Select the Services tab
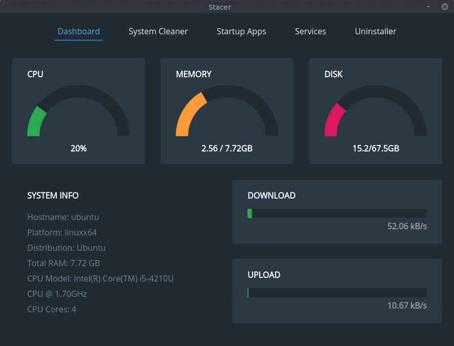The width and height of the screenshot is (454, 346). 310,31
